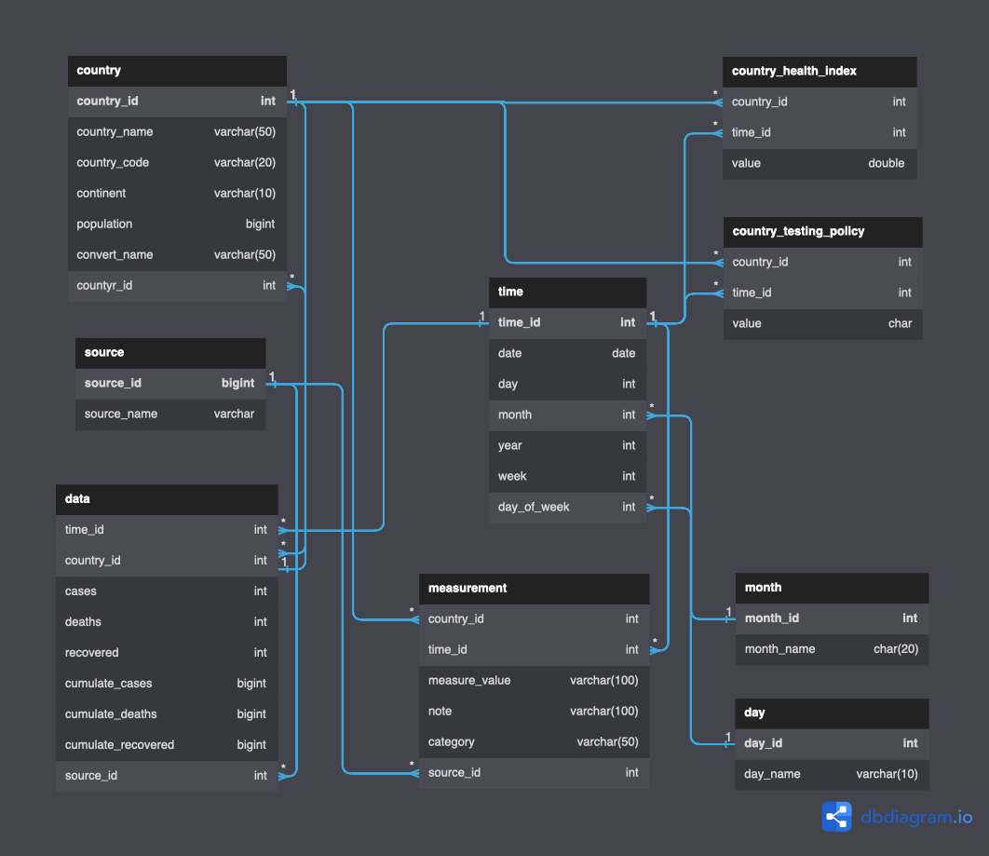989x856 pixels.
Task: Click time_id row in measurement table
Action: 535,650
